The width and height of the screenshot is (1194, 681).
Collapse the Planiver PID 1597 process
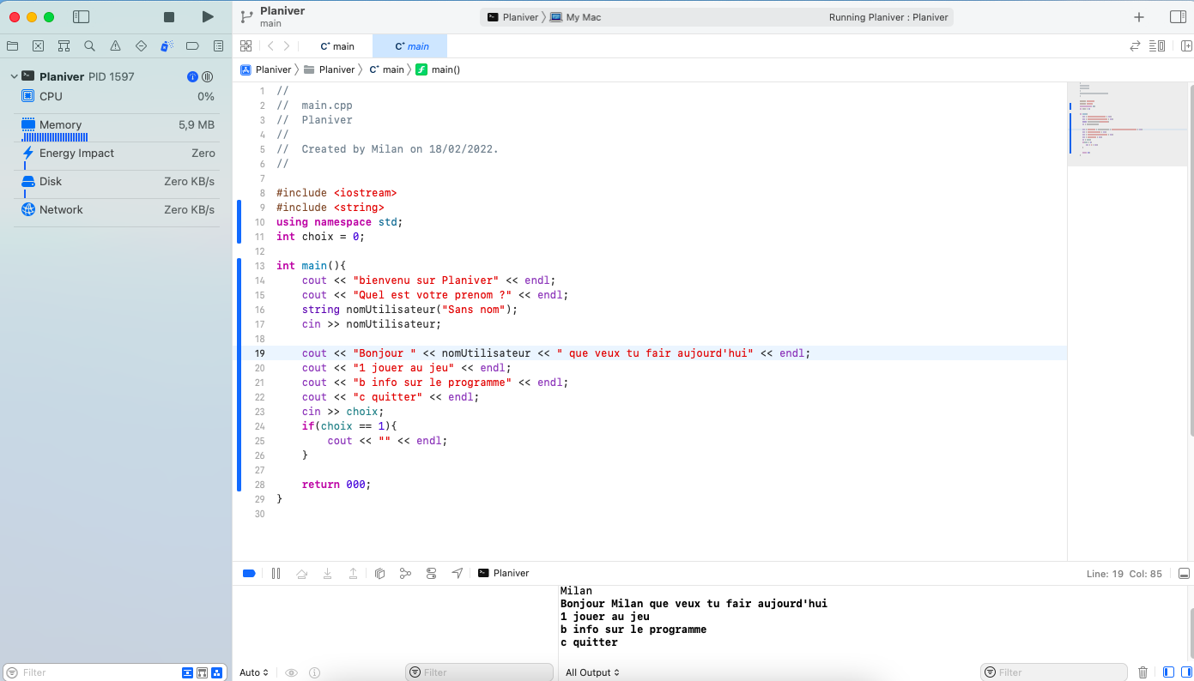[14, 76]
